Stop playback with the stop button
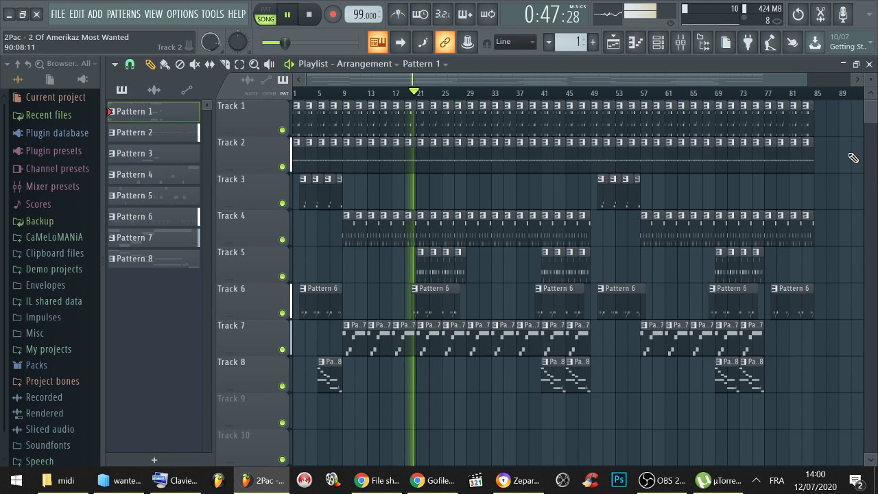The width and height of the screenshot is (878, 494). point(309,14)
